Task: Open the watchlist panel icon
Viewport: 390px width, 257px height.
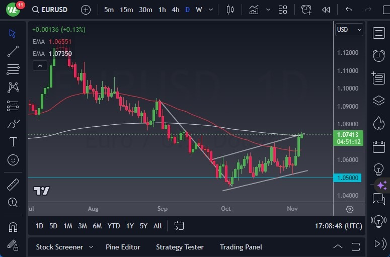Action: pyautogui.click(x=378, y=33)
